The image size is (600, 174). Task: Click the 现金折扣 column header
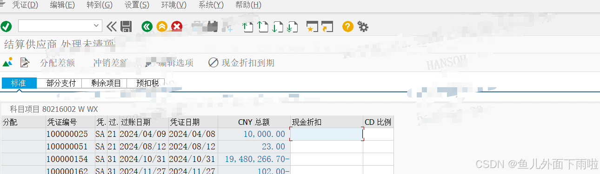[327, 122]
